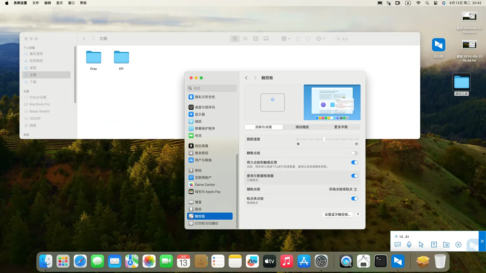Disable 轻点来点按 switch

click(354, 199)
